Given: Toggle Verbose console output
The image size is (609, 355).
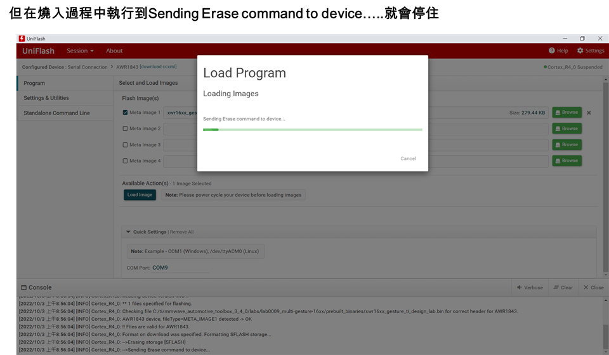Looking at the screenshot, I should (x=530, y=287).
